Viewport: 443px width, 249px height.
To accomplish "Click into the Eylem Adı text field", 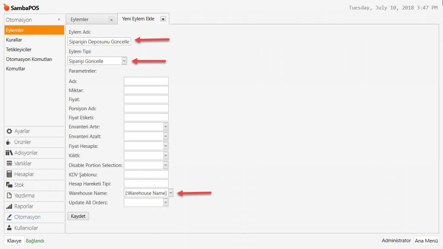I will click(x=99, y=41).
